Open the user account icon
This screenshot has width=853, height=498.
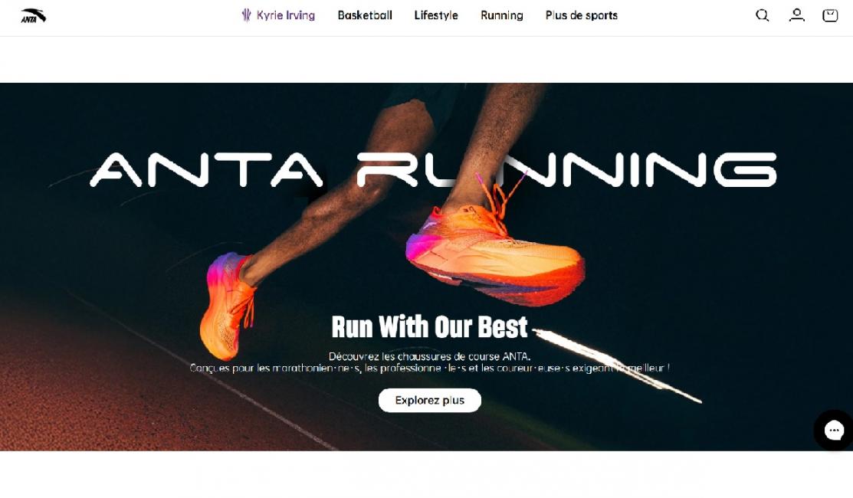[796, 15]
